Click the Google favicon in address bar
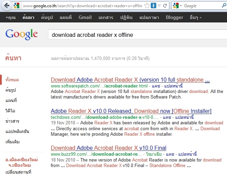Viewport: 227px width, 176px height. tap(16, 6)
